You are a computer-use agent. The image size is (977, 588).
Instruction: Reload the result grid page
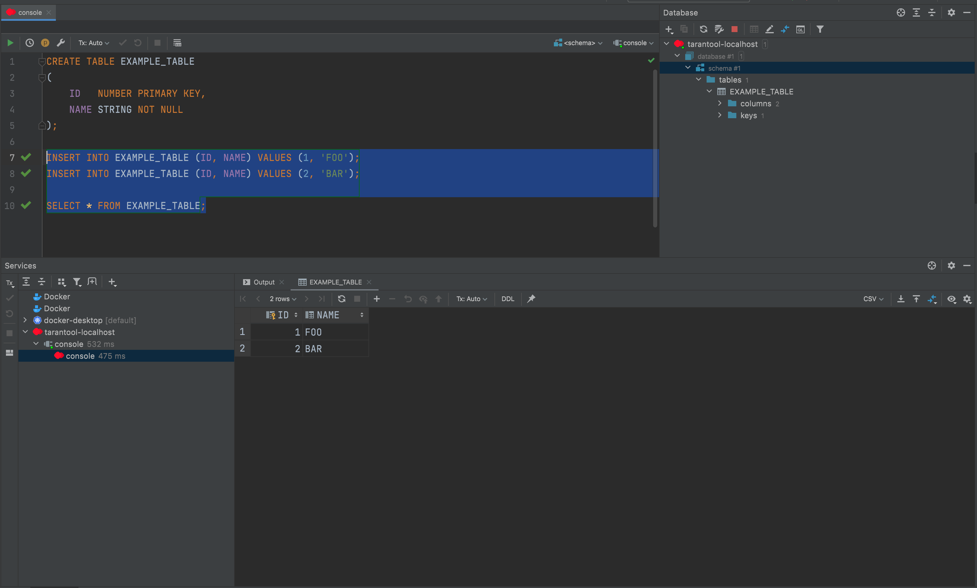(x=342, y=299)
